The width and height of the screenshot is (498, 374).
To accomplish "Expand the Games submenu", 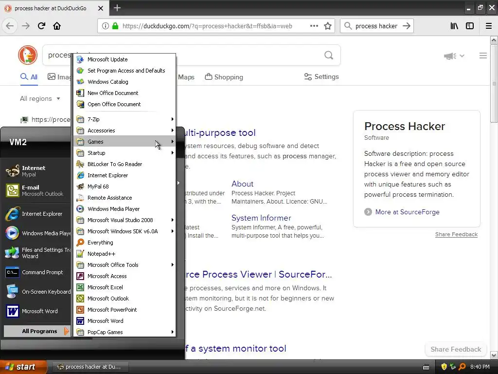I will point(124,142).
